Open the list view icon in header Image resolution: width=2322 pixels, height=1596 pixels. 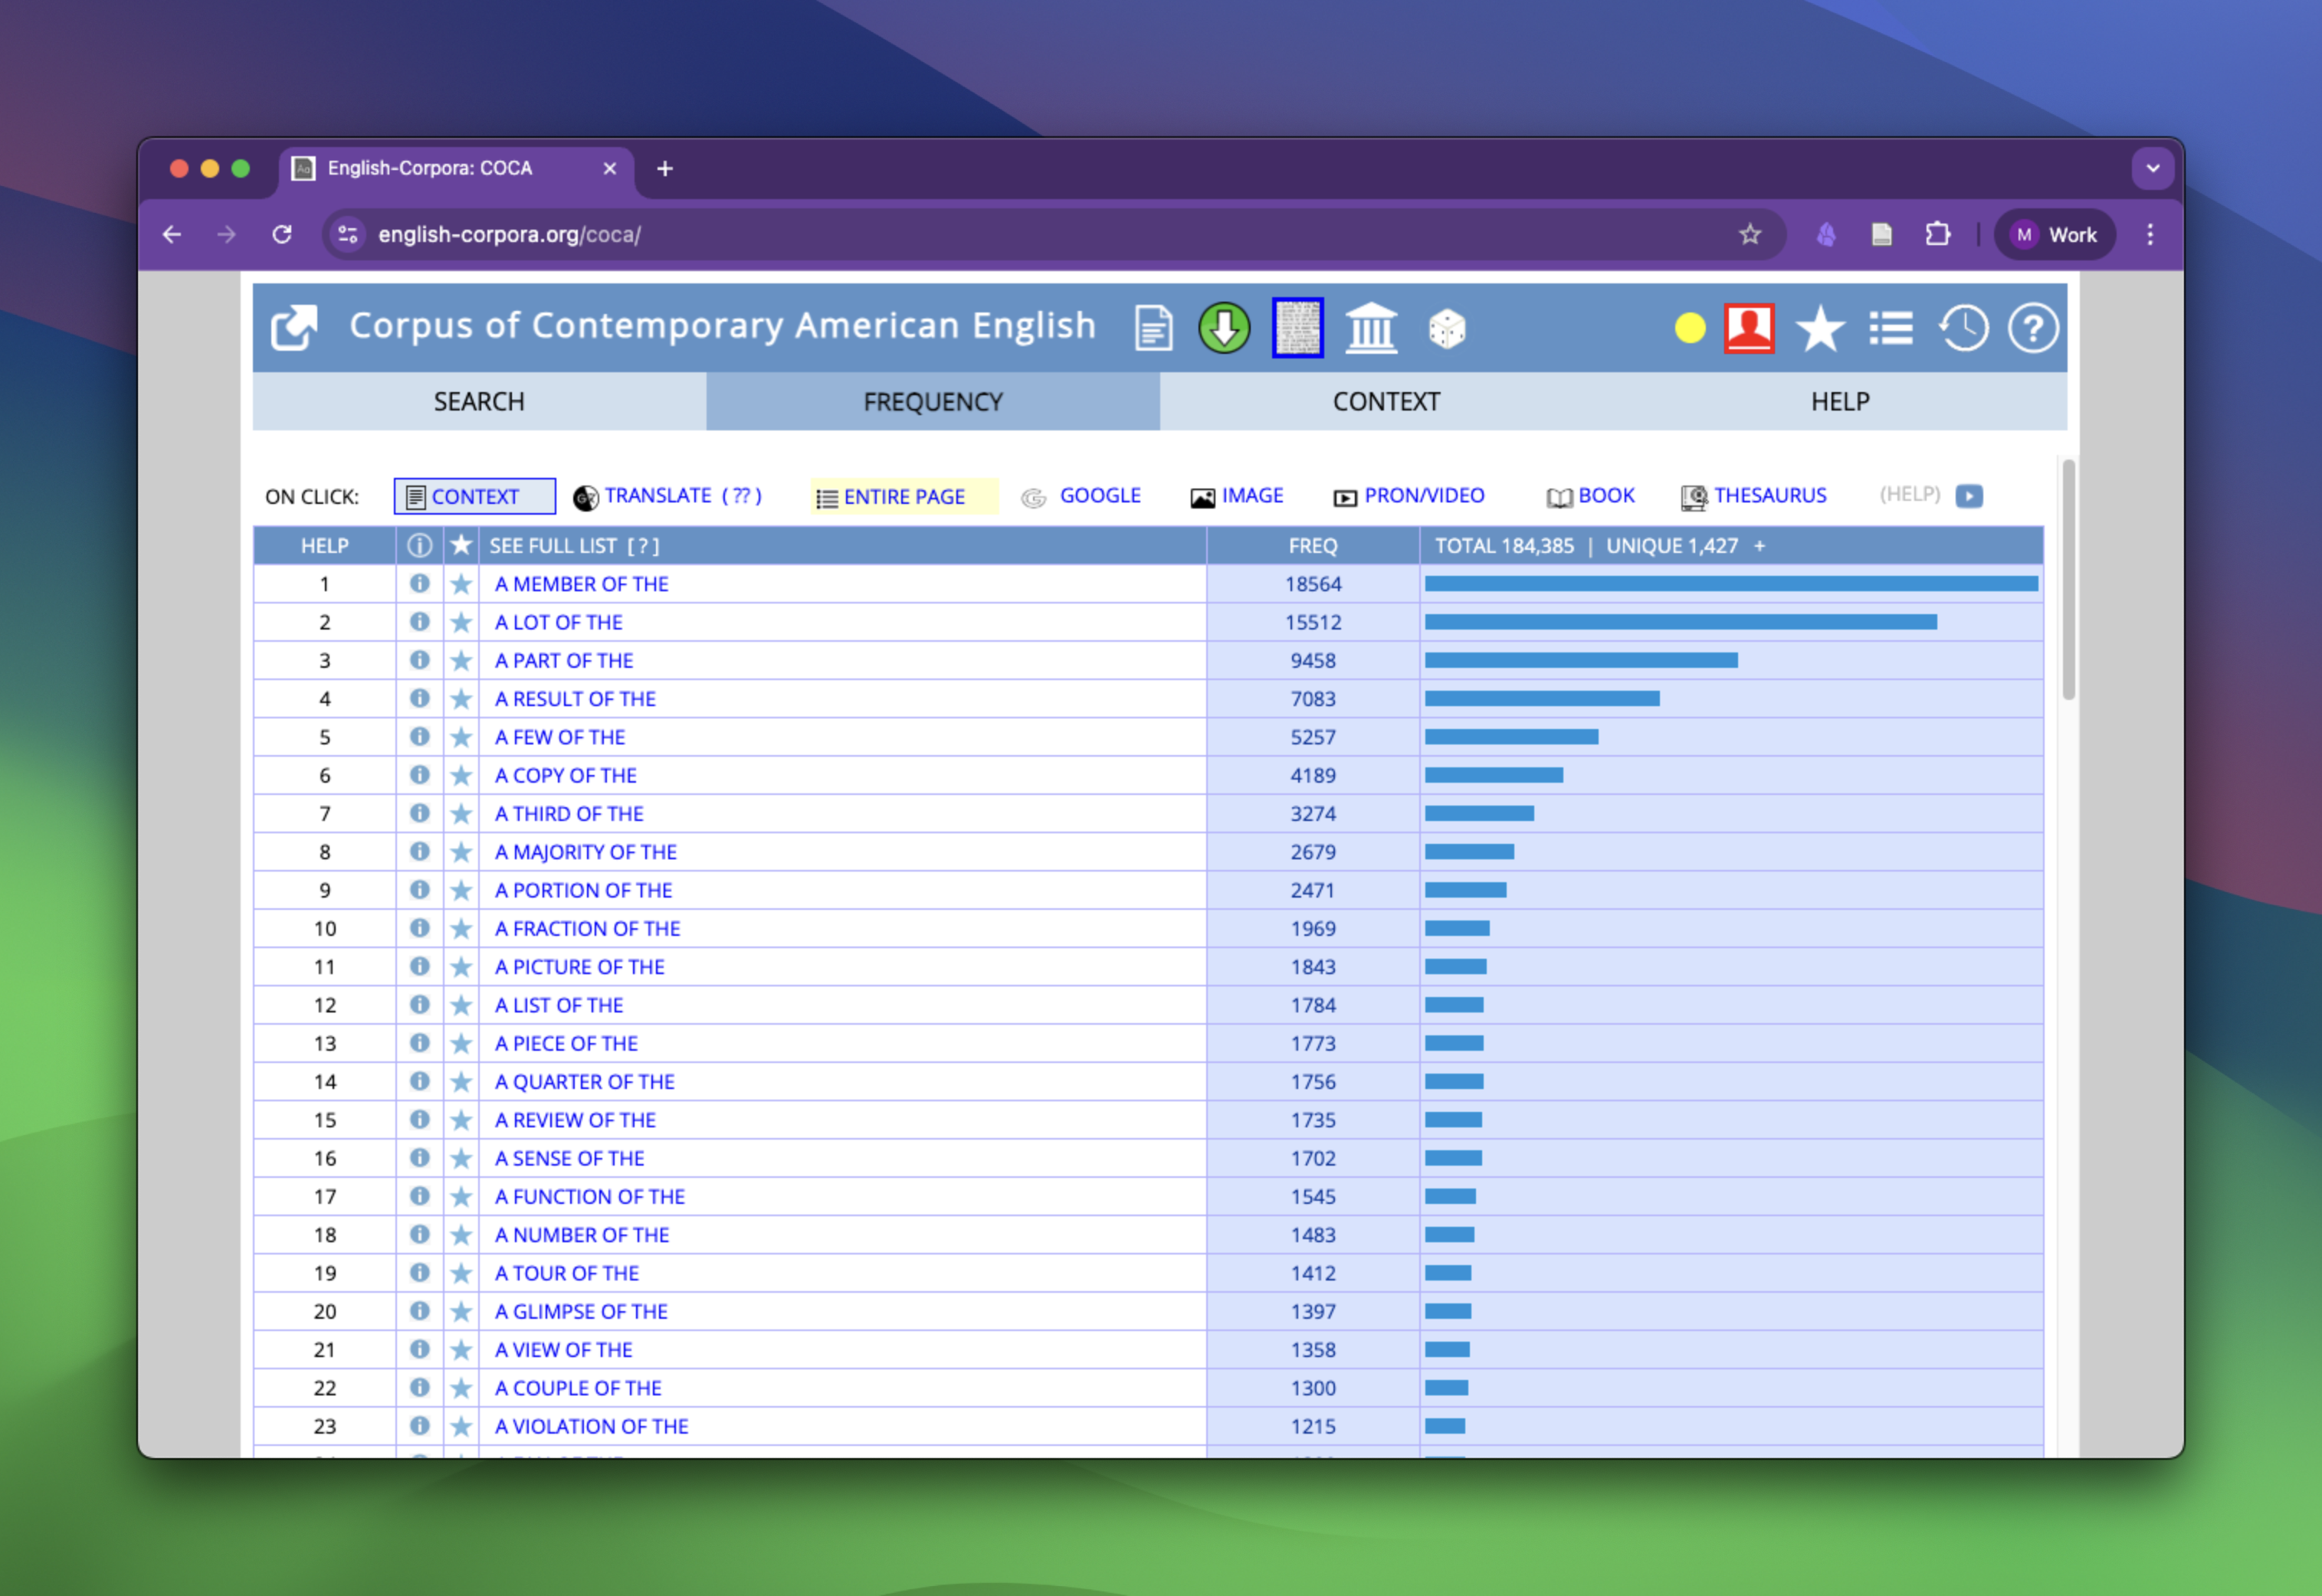click(1890, 328)
